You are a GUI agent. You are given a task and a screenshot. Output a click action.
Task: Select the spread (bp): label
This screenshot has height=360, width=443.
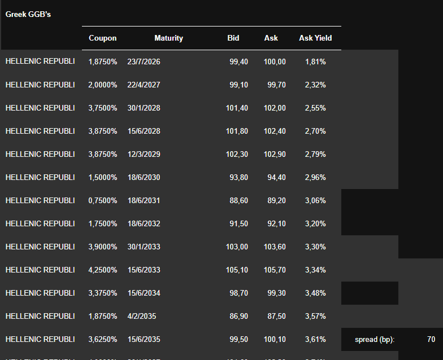(374, 340)
